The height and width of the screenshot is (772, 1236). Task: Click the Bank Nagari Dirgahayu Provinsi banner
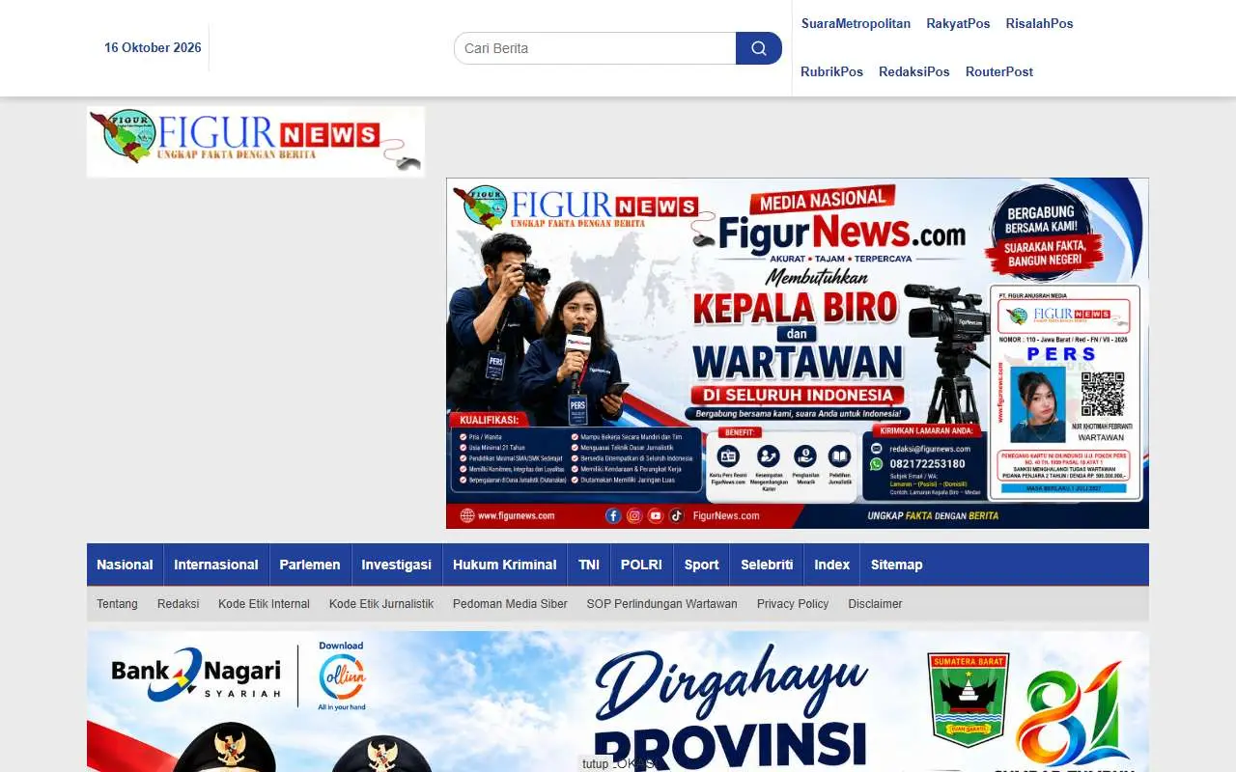618,702
